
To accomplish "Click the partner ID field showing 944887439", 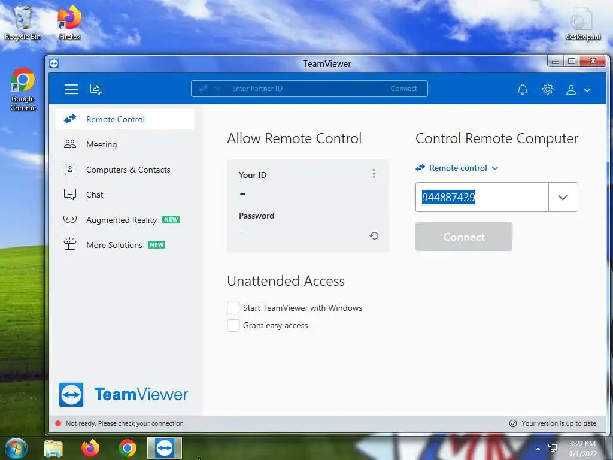I will point(482,196).
